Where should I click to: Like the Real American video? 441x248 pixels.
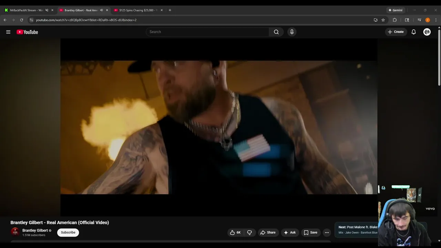(236, 232)
